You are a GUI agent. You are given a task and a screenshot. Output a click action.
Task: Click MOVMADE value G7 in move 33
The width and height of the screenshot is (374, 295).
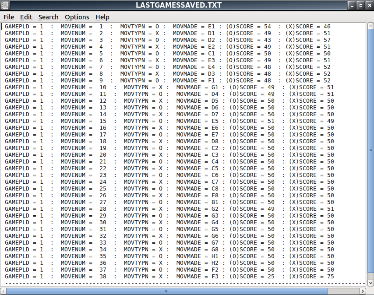[215, 243]
